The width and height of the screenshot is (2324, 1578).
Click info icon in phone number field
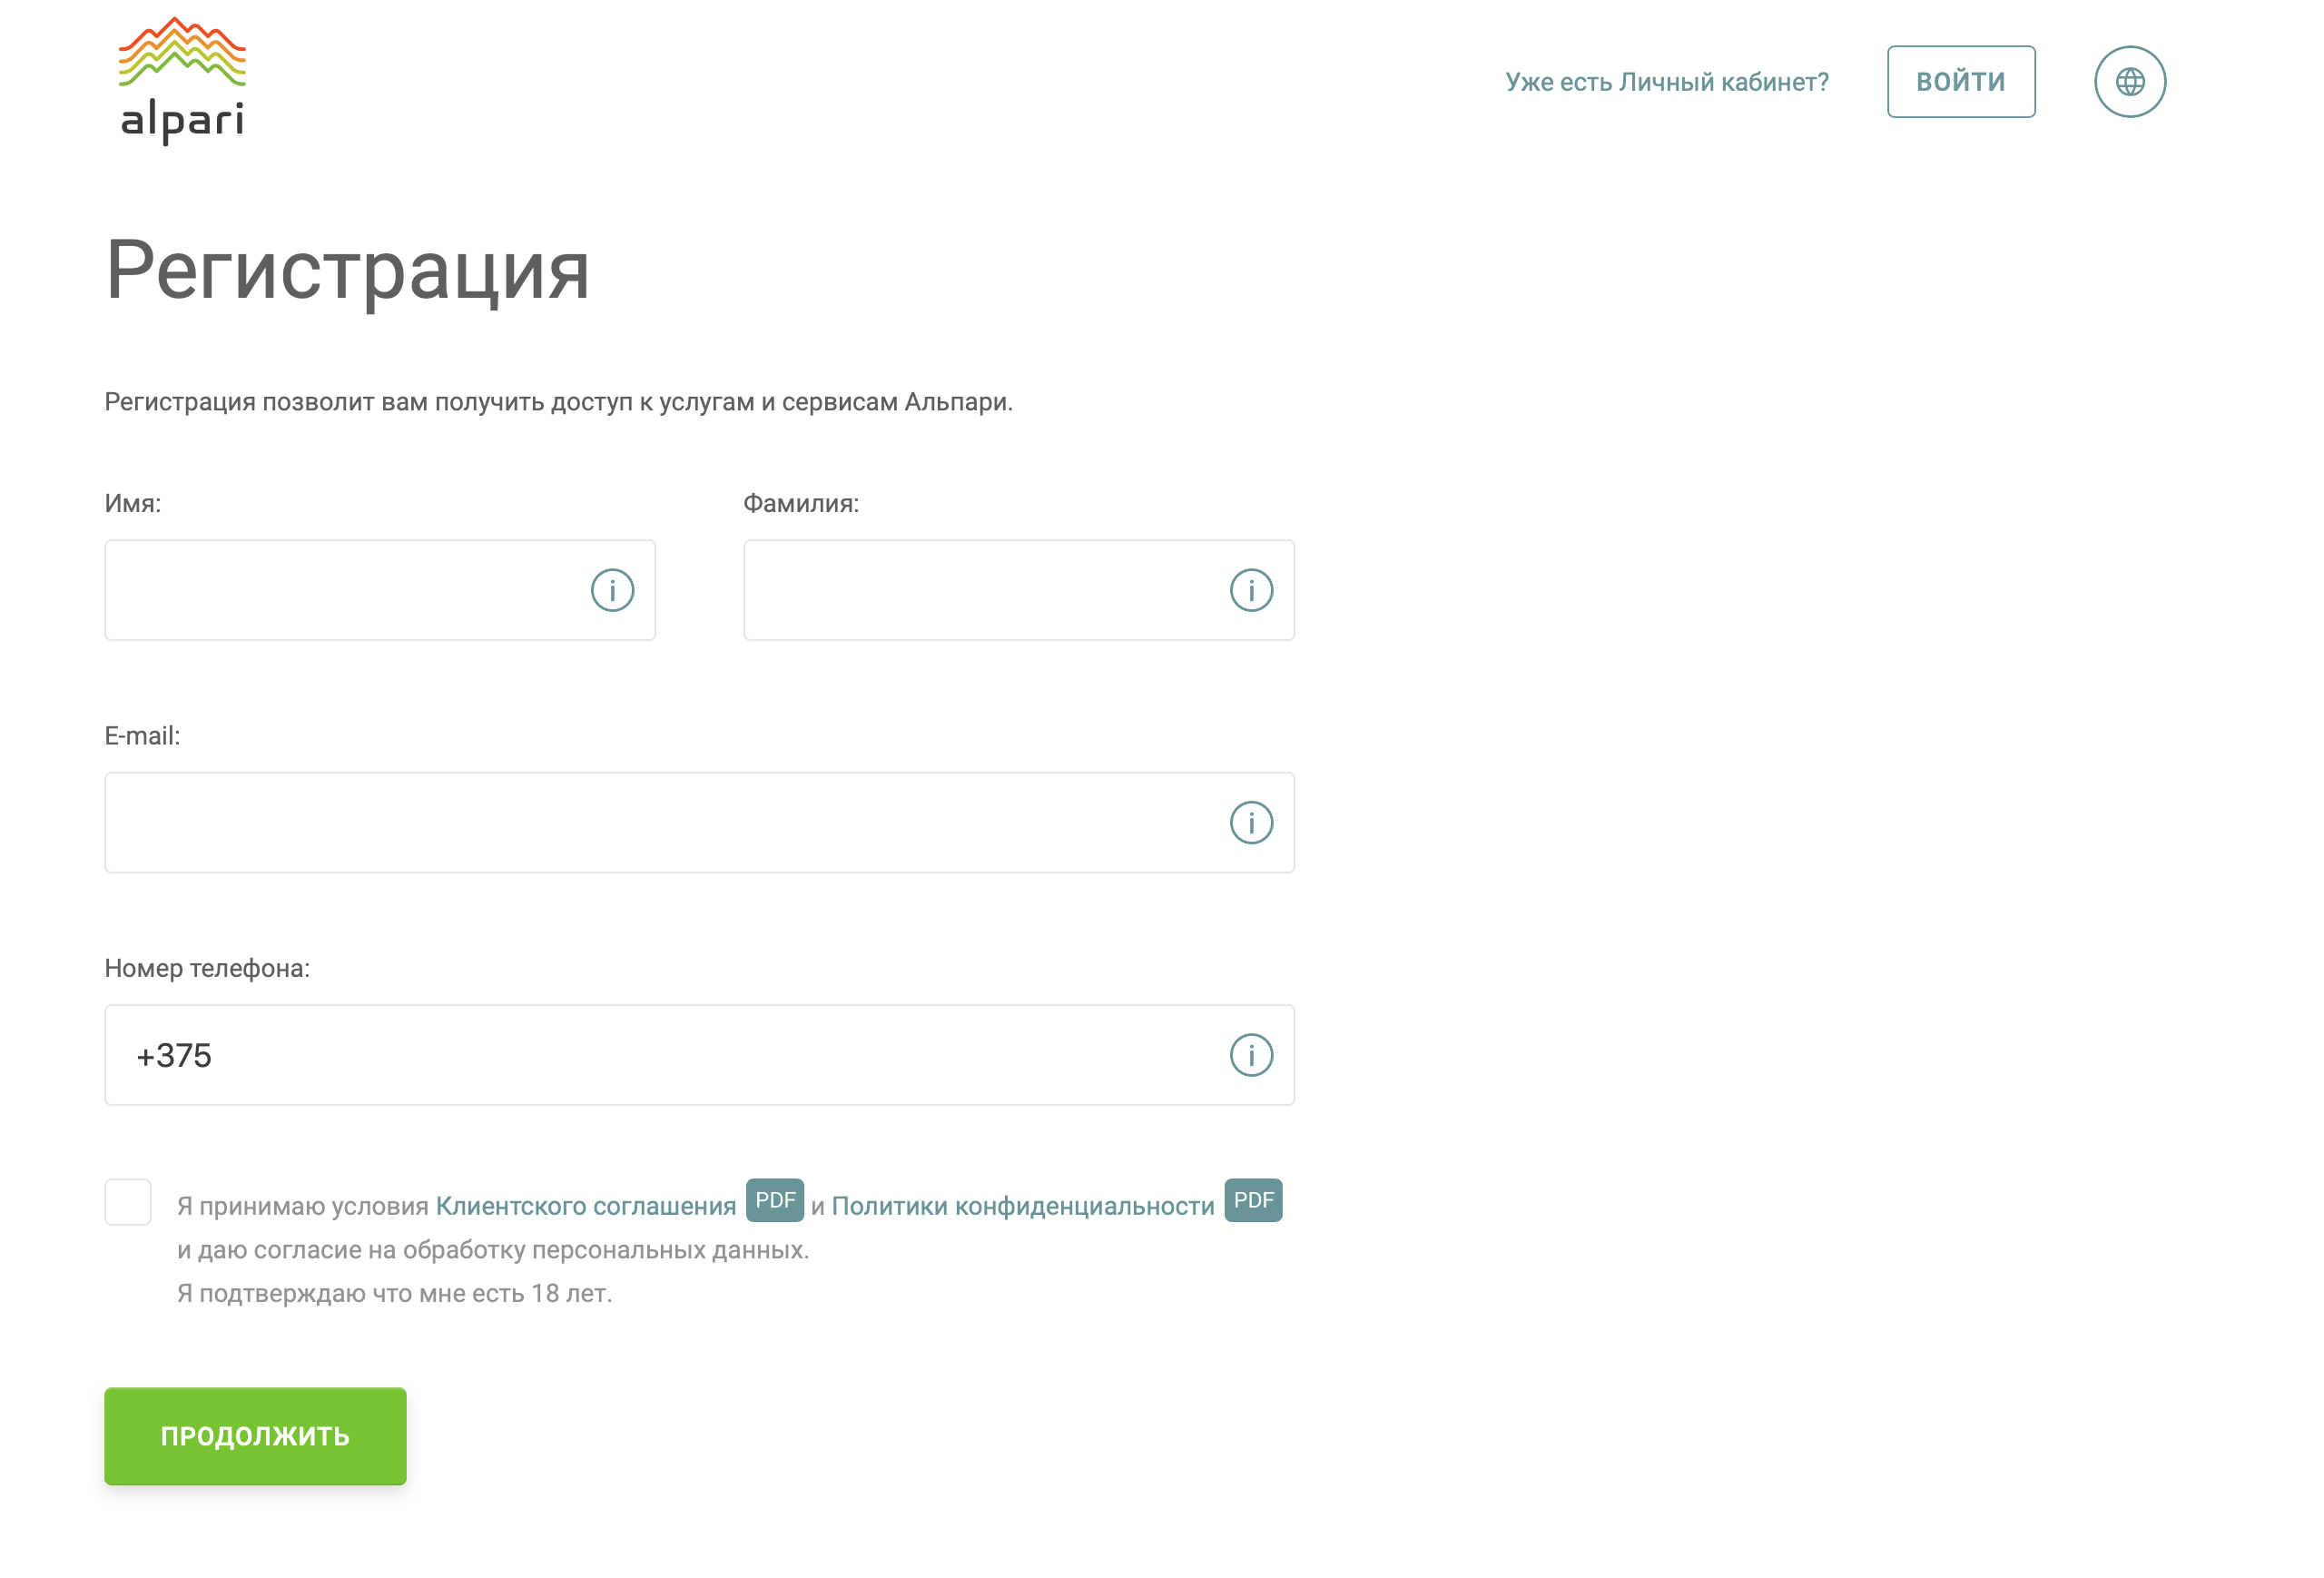click(x=1250, y=1055)
